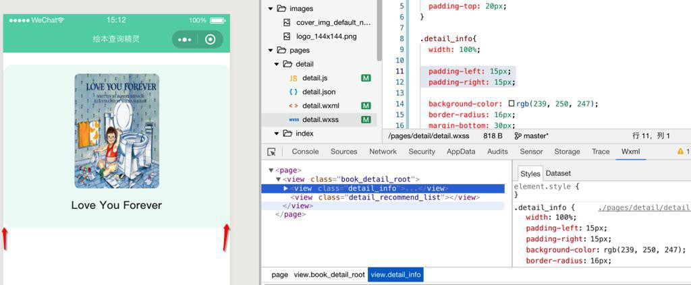Screen dimensions: 691x285
Task: Click view.book_detail_root breadcrumb
Action: tap(329, 274)
